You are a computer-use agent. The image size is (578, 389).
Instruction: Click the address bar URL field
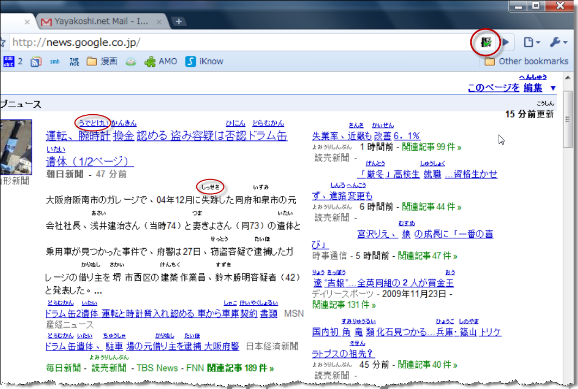(x=234, y=42)
